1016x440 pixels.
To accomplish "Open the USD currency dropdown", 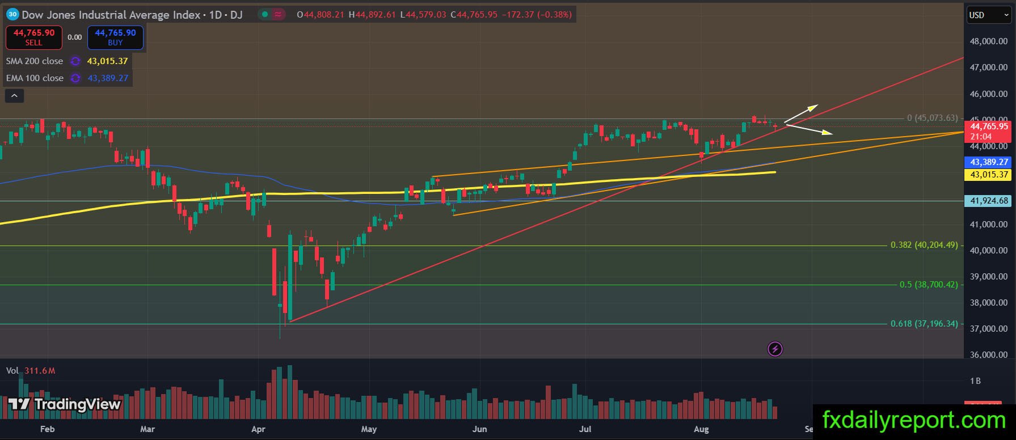I will tap(988, 15).
